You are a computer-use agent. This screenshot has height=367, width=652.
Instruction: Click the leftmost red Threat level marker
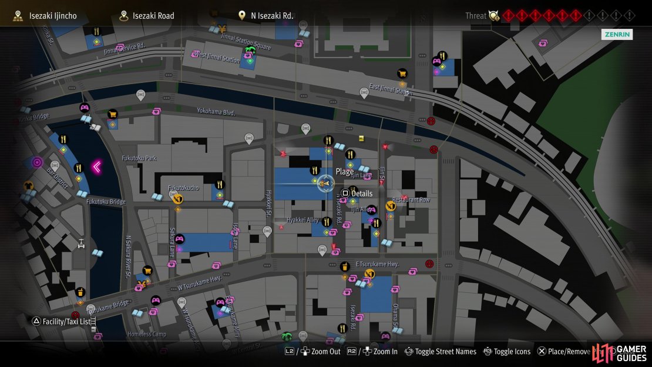click(508, 16)
